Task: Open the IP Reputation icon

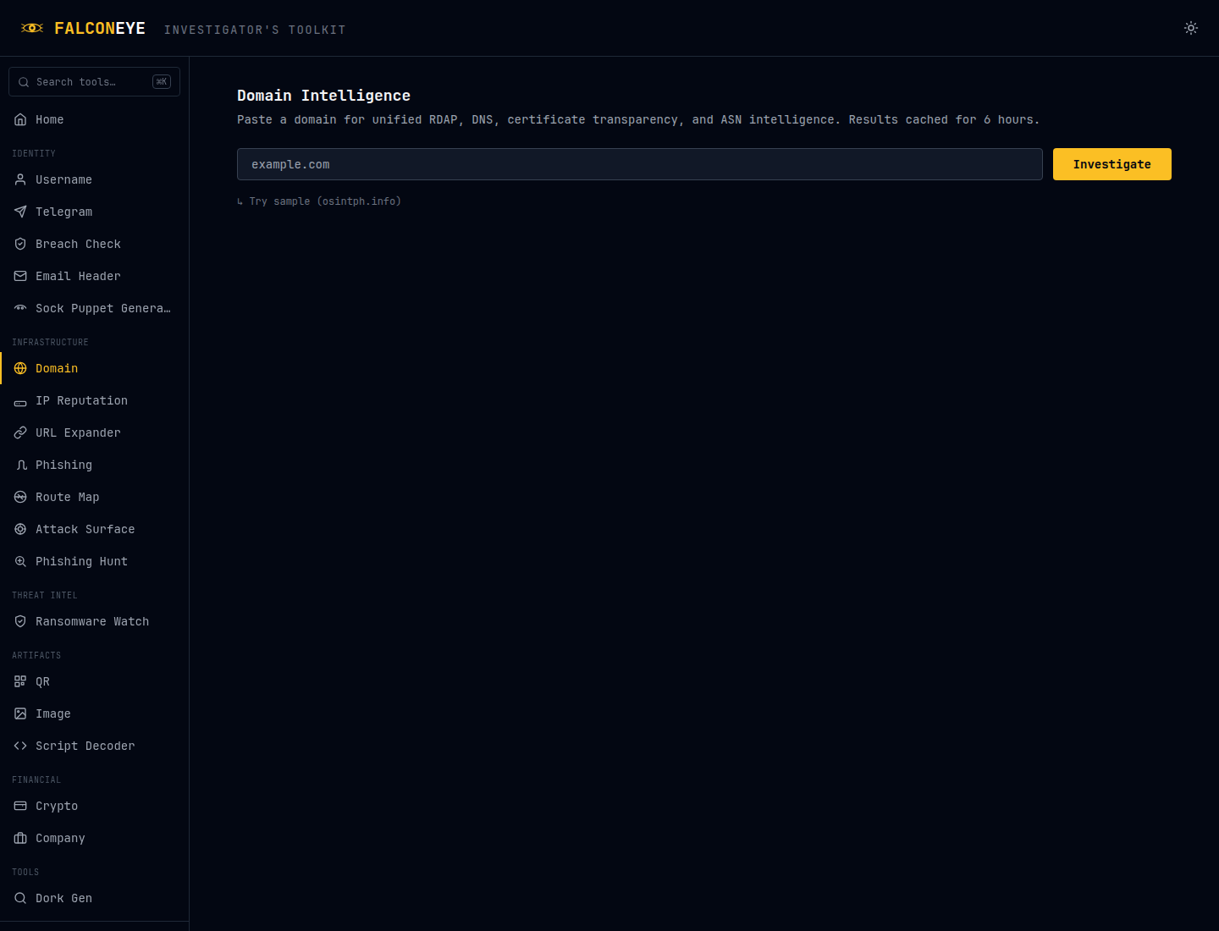Action: (20, 402)
